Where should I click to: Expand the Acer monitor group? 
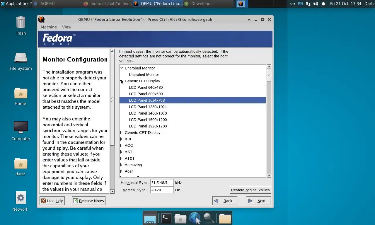(121, 171)
